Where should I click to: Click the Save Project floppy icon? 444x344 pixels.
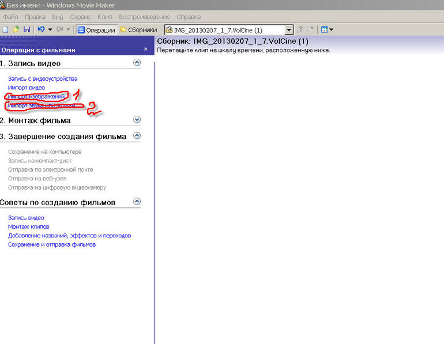pyautogui.click(x=27, y=29)
